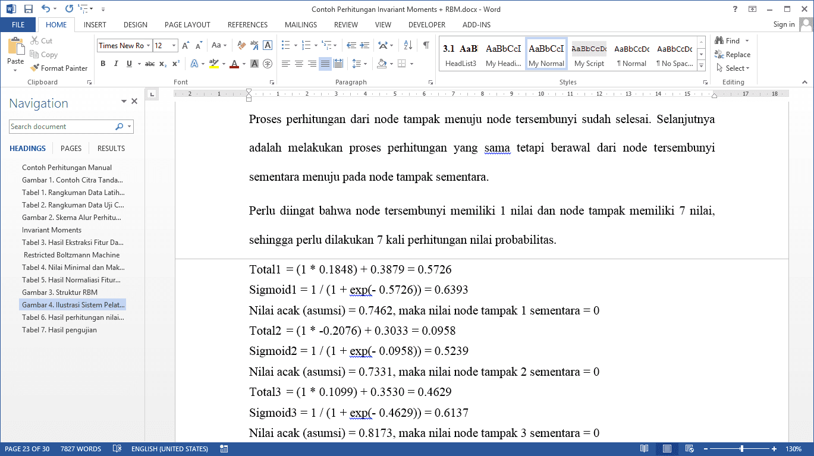The width and height of the screenshot is (814, 456).
Task: Switch to the PAGE LAYOUT ribbon tab
Action: [x=187, y=25]
